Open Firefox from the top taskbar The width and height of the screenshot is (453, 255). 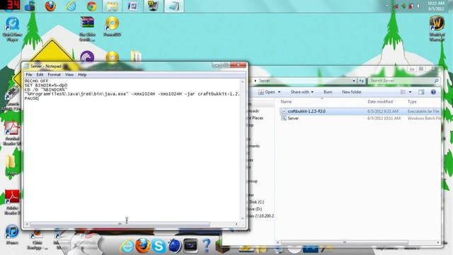click(x=50, y=6)
